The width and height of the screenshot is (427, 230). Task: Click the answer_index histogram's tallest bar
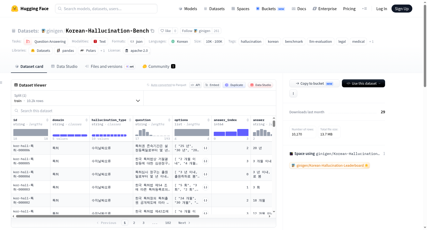pyautogui.click(x=243, y=132)
